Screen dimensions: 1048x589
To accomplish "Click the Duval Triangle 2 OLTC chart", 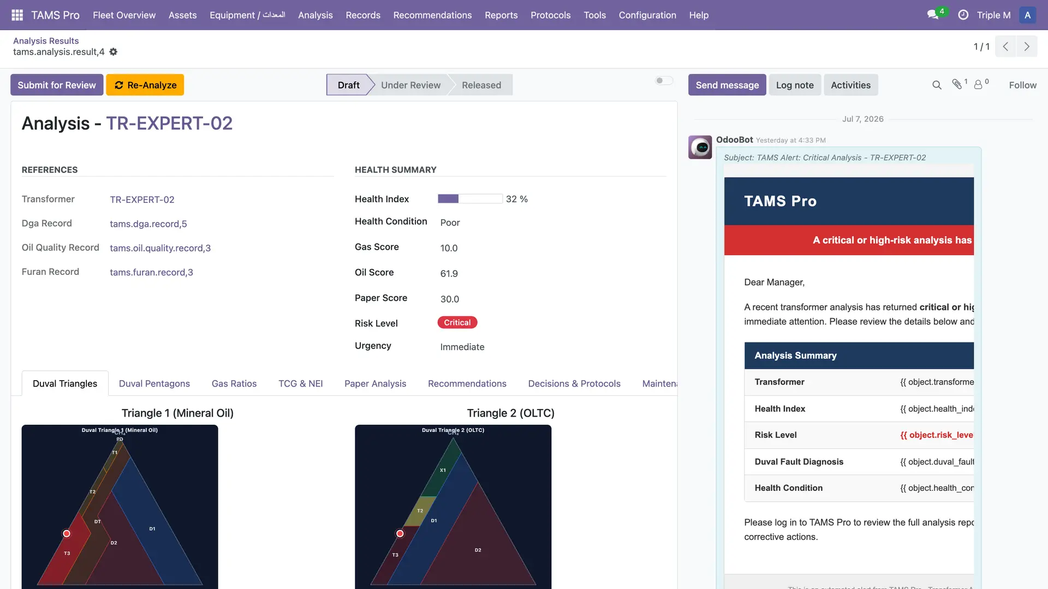I will coord(453,507).
